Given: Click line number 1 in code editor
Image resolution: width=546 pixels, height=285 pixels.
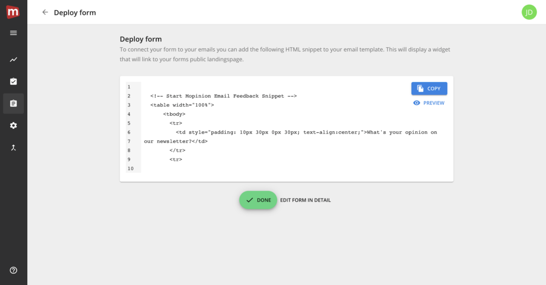Looking at the screenshot, I should pos(129,87).
